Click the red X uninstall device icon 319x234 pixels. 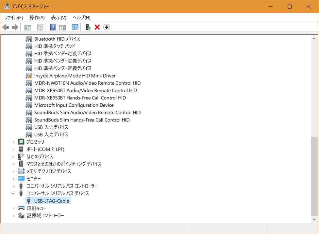pos(97,27)
